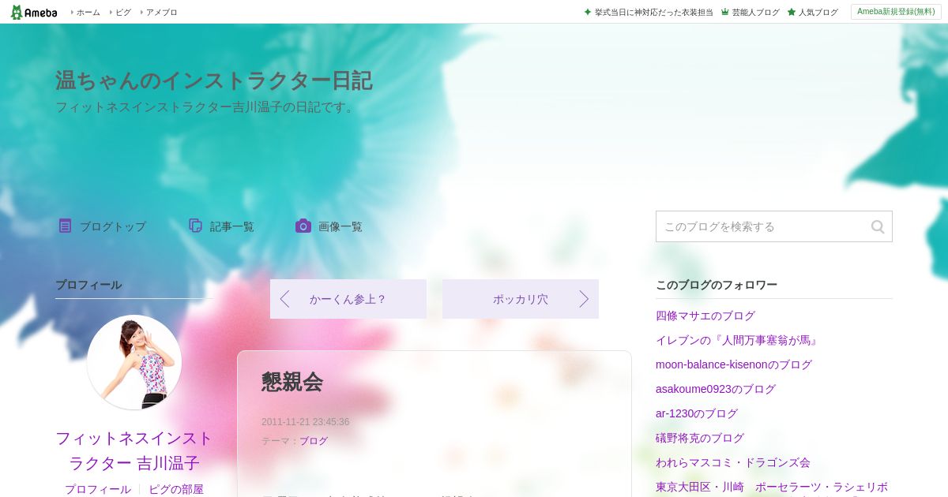Go to previous post かーくん参上？

(x=348, y=299)
